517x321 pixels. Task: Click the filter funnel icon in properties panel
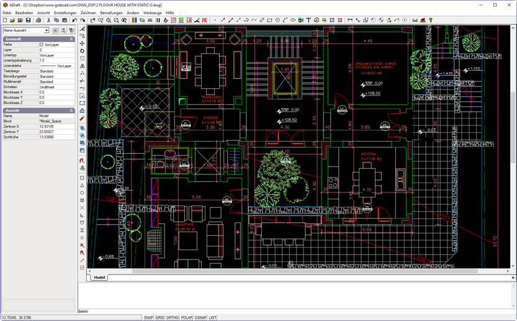pos(71,30)
